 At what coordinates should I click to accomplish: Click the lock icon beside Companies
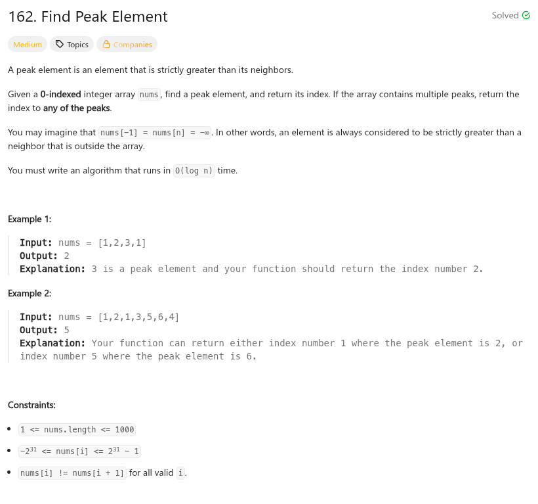(106, 44)
